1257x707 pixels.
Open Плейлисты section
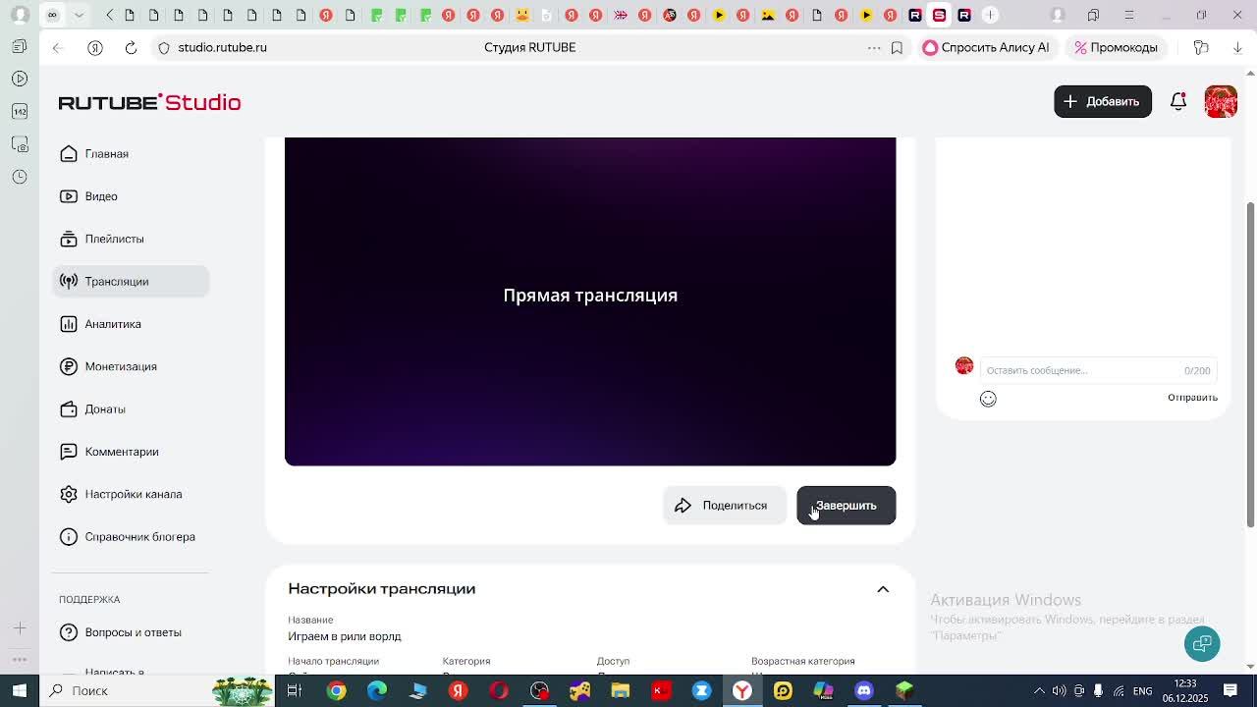[131, 239]
